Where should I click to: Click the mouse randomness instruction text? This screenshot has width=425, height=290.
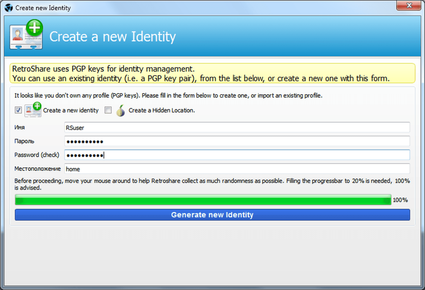(x=212, y=184)
